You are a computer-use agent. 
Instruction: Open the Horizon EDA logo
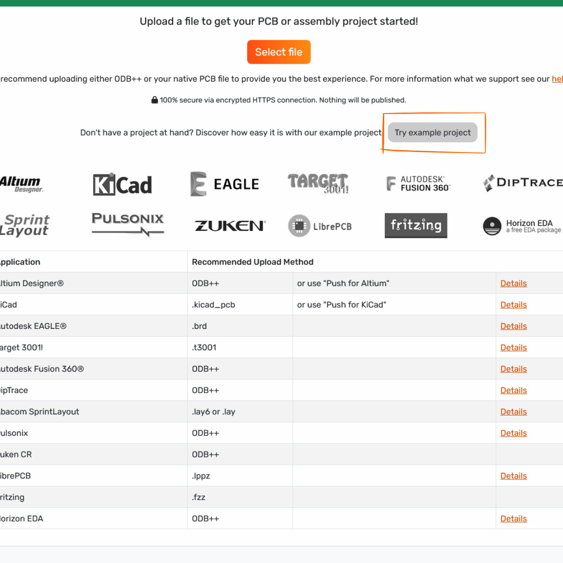[x=522, y=226]
